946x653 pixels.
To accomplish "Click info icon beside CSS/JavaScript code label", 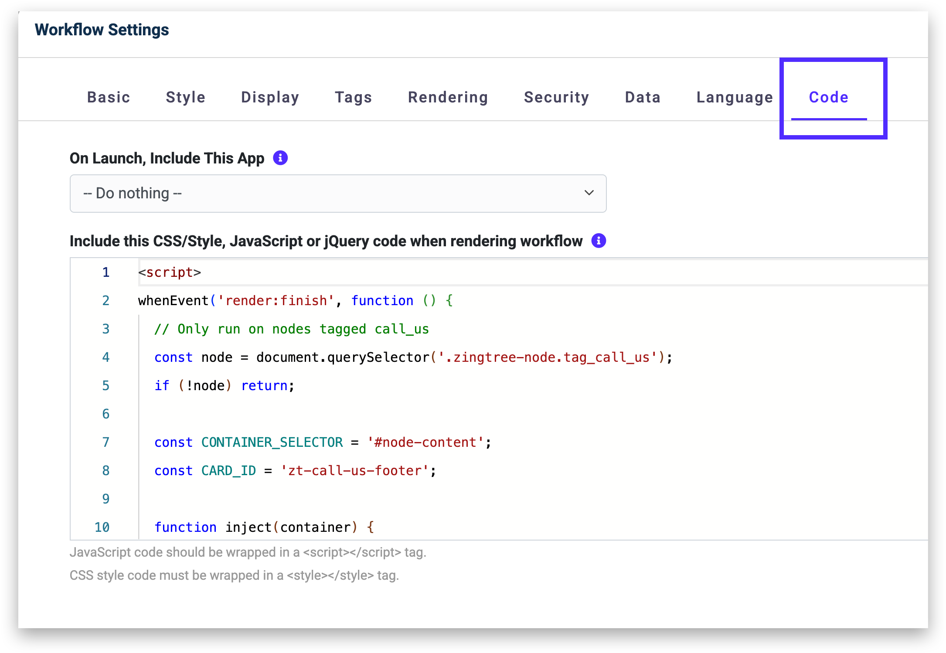I will tap(599, 241).
